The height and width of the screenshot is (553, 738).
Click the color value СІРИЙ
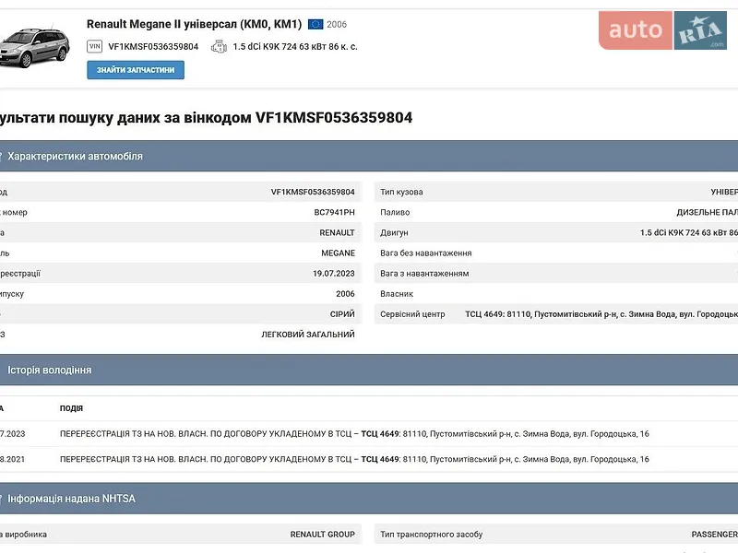[342, 314]
